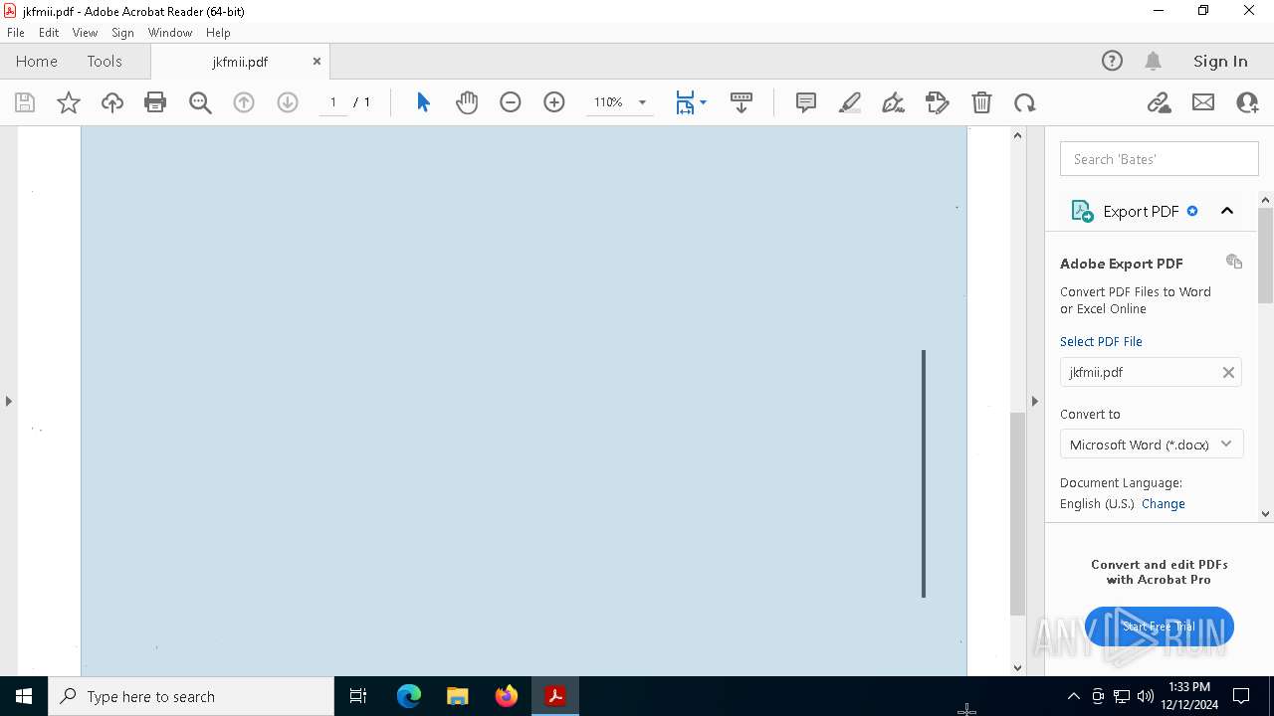Collapse the Export PDF section

pyautogui.click(x=1227, y=211)
